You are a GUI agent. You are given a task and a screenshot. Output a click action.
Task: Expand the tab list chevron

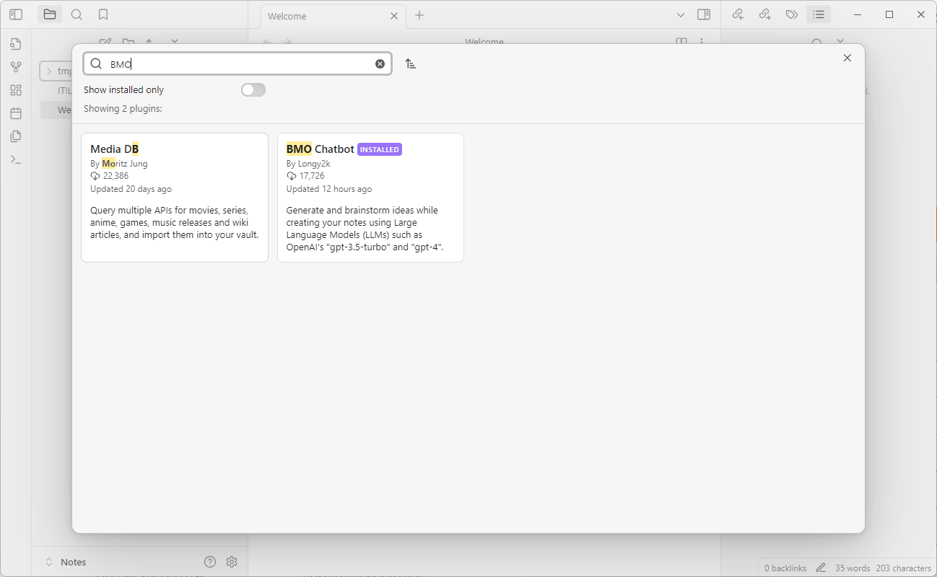coord(680,15)
